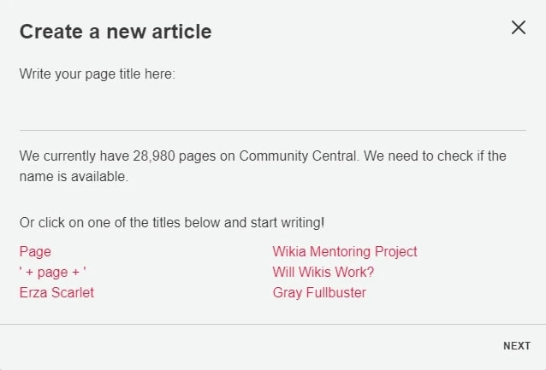
Task: Choose the Wikia Mentoring Project title
Action: click(x=345, y=251)
